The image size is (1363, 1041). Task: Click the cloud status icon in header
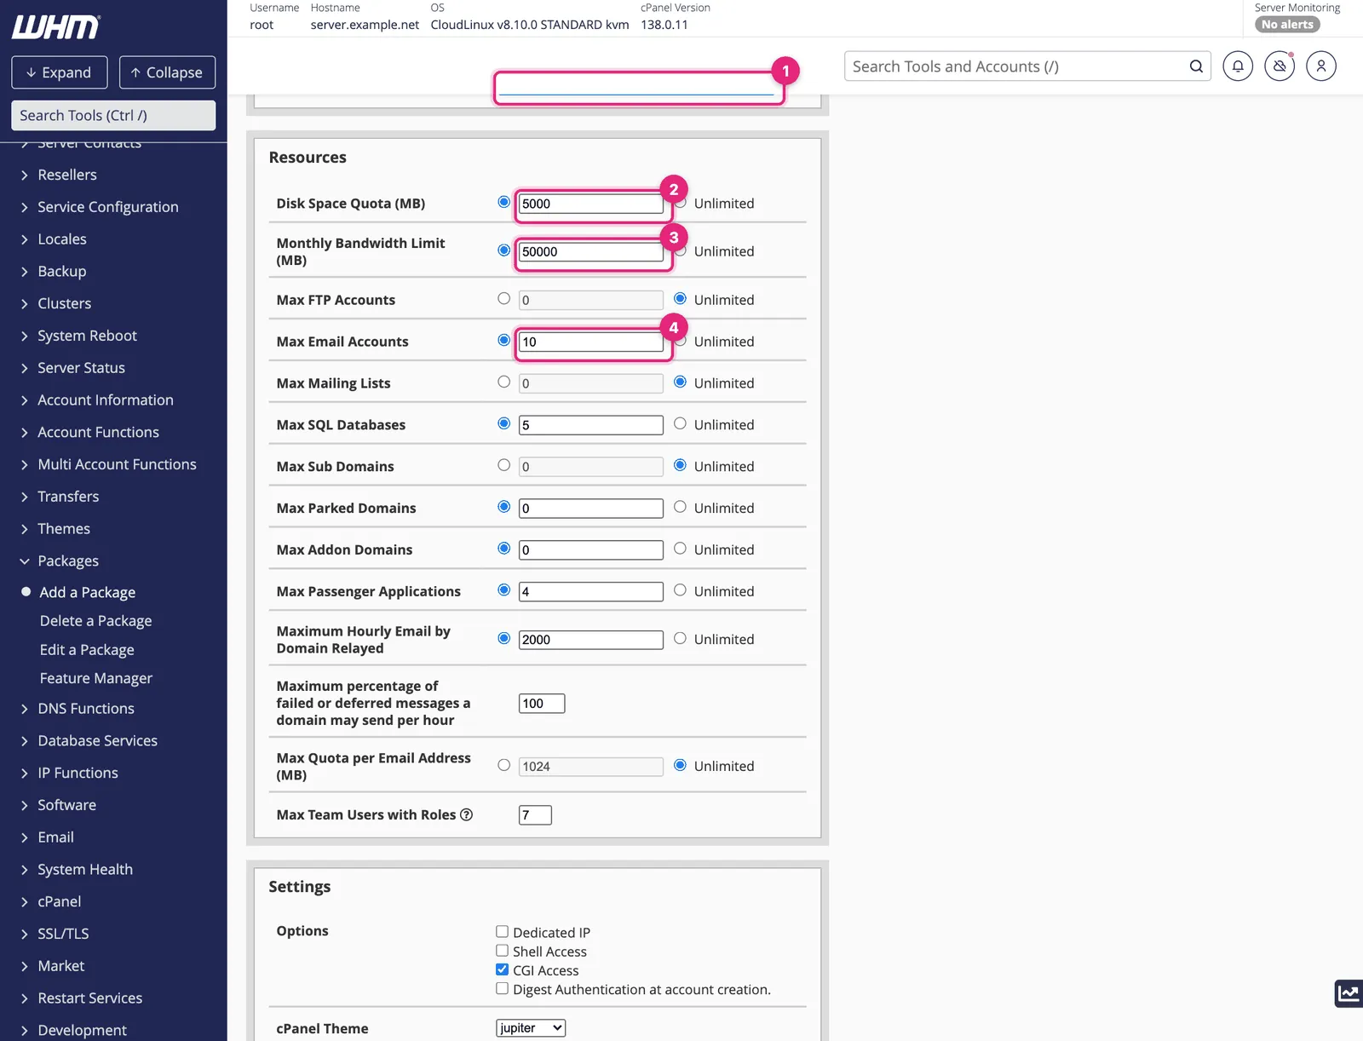pos(1280,66)
